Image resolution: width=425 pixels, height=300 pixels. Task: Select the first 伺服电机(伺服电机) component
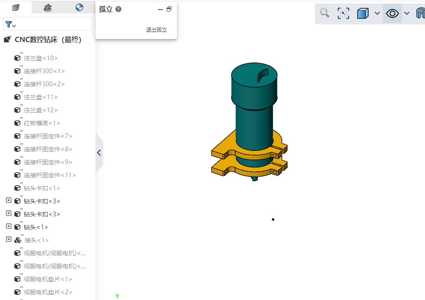[x=55, y=253]
